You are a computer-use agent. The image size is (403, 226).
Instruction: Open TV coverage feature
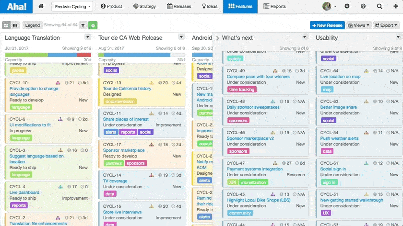point(115,181)
